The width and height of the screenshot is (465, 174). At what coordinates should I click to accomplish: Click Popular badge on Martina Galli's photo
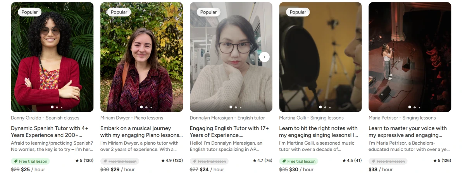(298, 12)
